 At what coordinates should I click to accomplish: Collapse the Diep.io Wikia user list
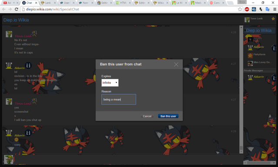pos(245,30)
